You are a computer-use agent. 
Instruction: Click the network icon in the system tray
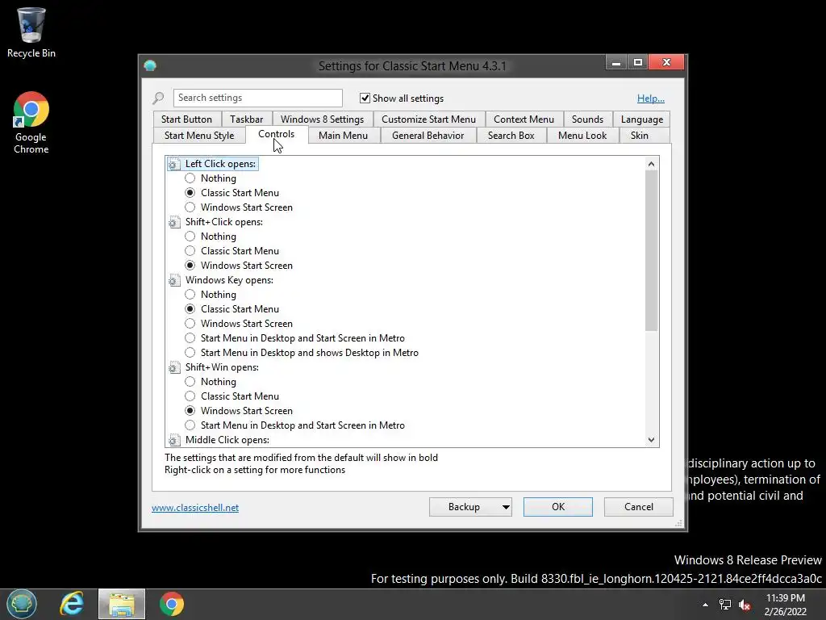pos(725,605)
